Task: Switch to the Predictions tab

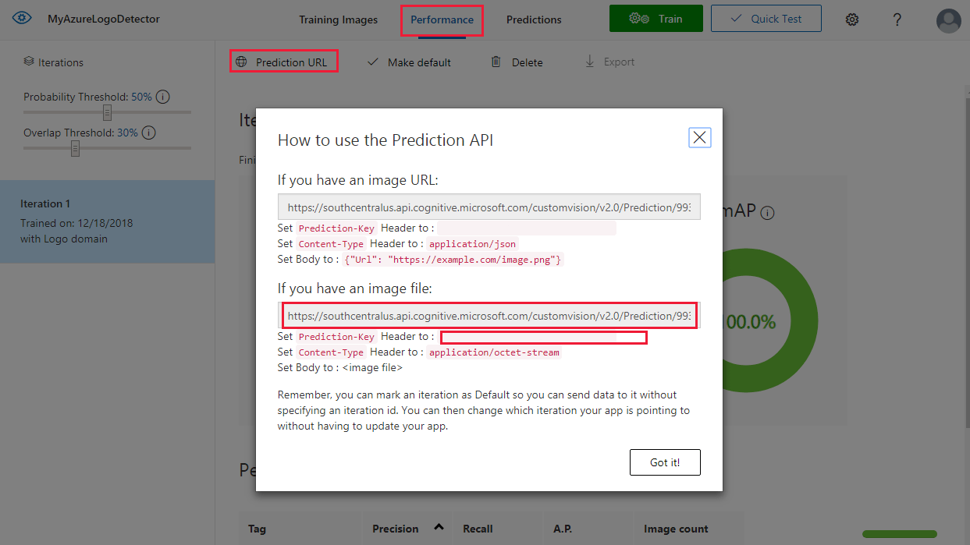Action: pos(534,19)
